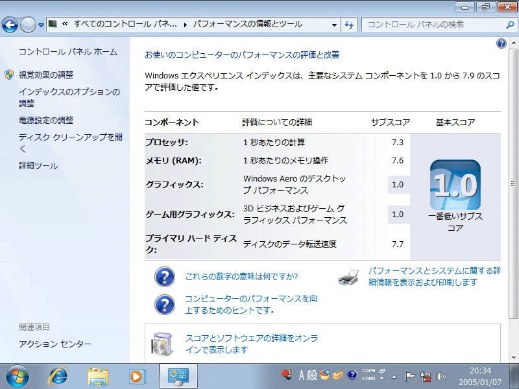Image resolution: width=519 pixels, height=389 pixels.
Task: Click heading お使いのコンピューターのパフォーマンスの評価と改善
Action: [x=242, y=55]
